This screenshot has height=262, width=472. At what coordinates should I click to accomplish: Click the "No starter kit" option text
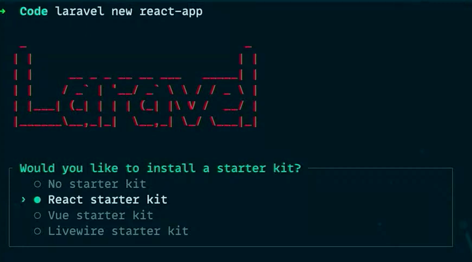click(x=97, y=184)
